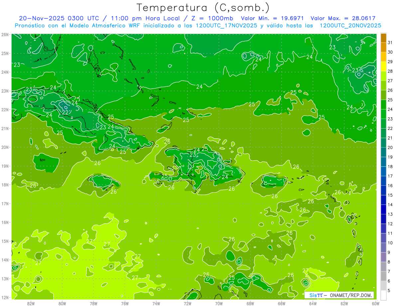Image resolution: width=399 pixels, height=308 pixels.
Task: Click the 68W longitude axis label
Action: point(250,303)
